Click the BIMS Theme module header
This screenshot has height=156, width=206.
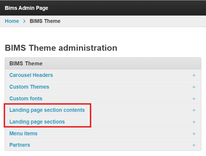pos(26,64)
